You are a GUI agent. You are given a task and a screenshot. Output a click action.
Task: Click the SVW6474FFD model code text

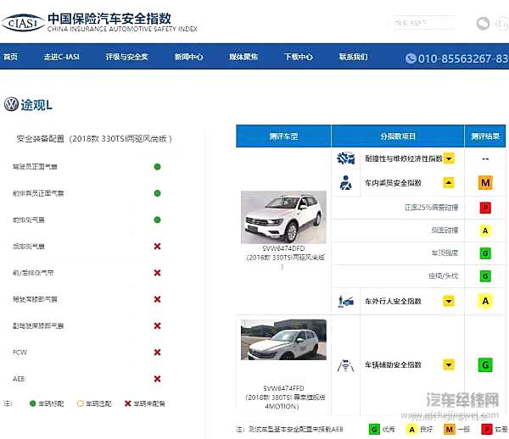coord(283,388)
